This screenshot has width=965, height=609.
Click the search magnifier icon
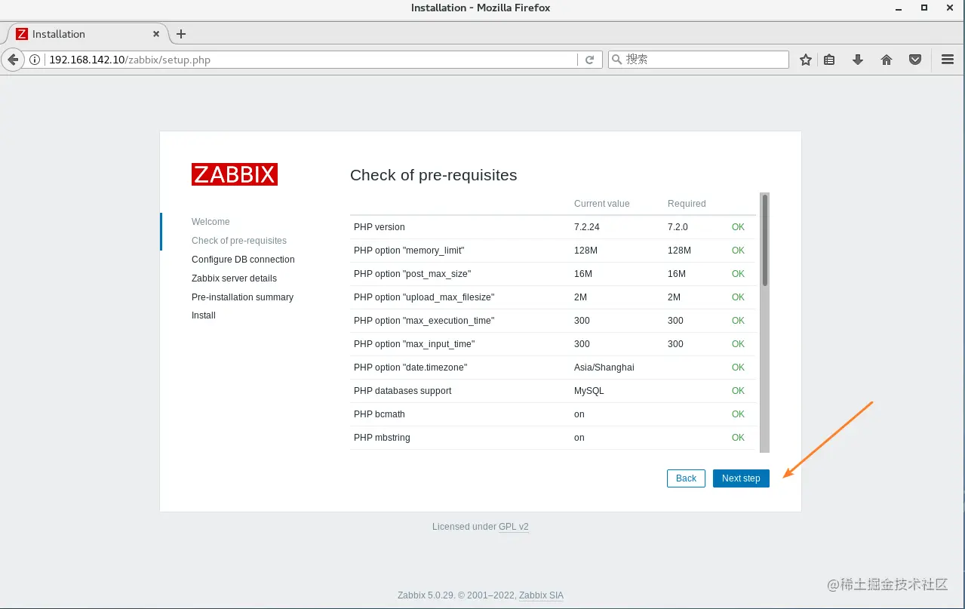616,60
